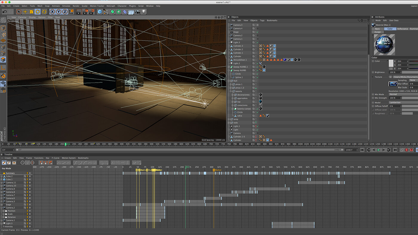Click the Light bulb icon
The image size is (418, 235).
pos(144,12)
